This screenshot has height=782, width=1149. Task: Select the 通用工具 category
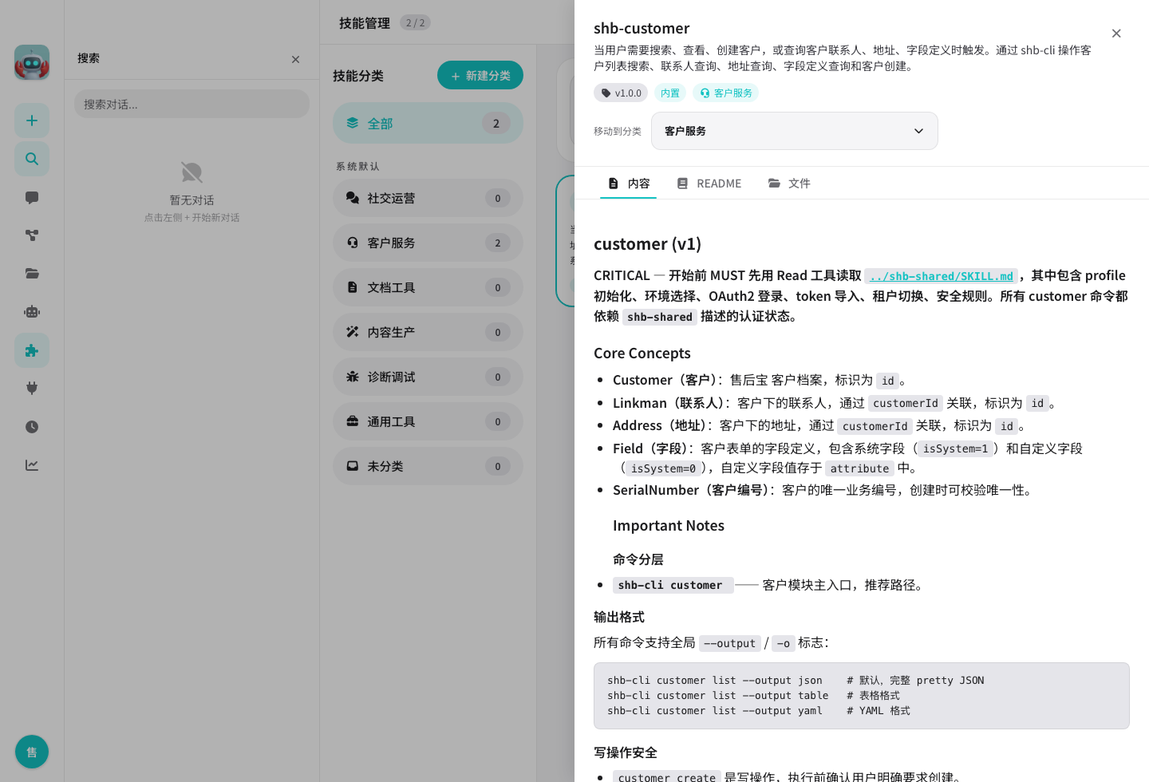[428, 421]
